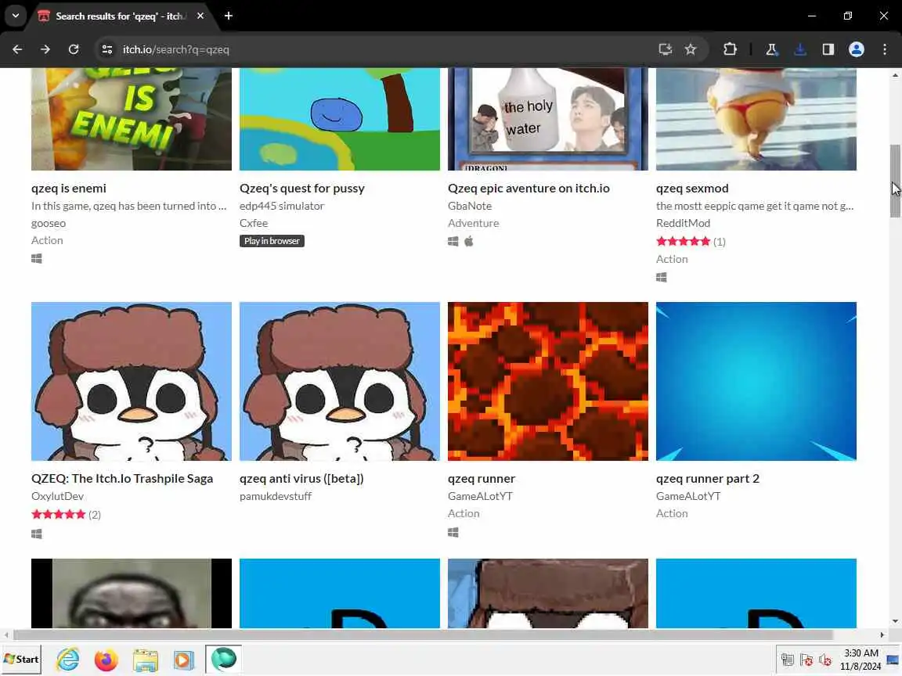This screenshot has width=902, height=676.
Task: Click the Windows icon under 'qzeq is enemi'
Action: [36, 259]
